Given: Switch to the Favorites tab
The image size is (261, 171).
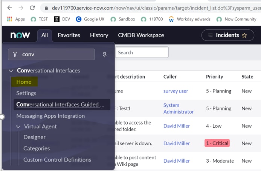Looking at the screenshot, I should click(69, 35).
